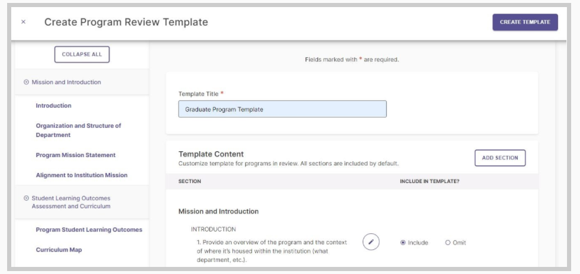Open the Introduction sidebar item

pos(54,106)
